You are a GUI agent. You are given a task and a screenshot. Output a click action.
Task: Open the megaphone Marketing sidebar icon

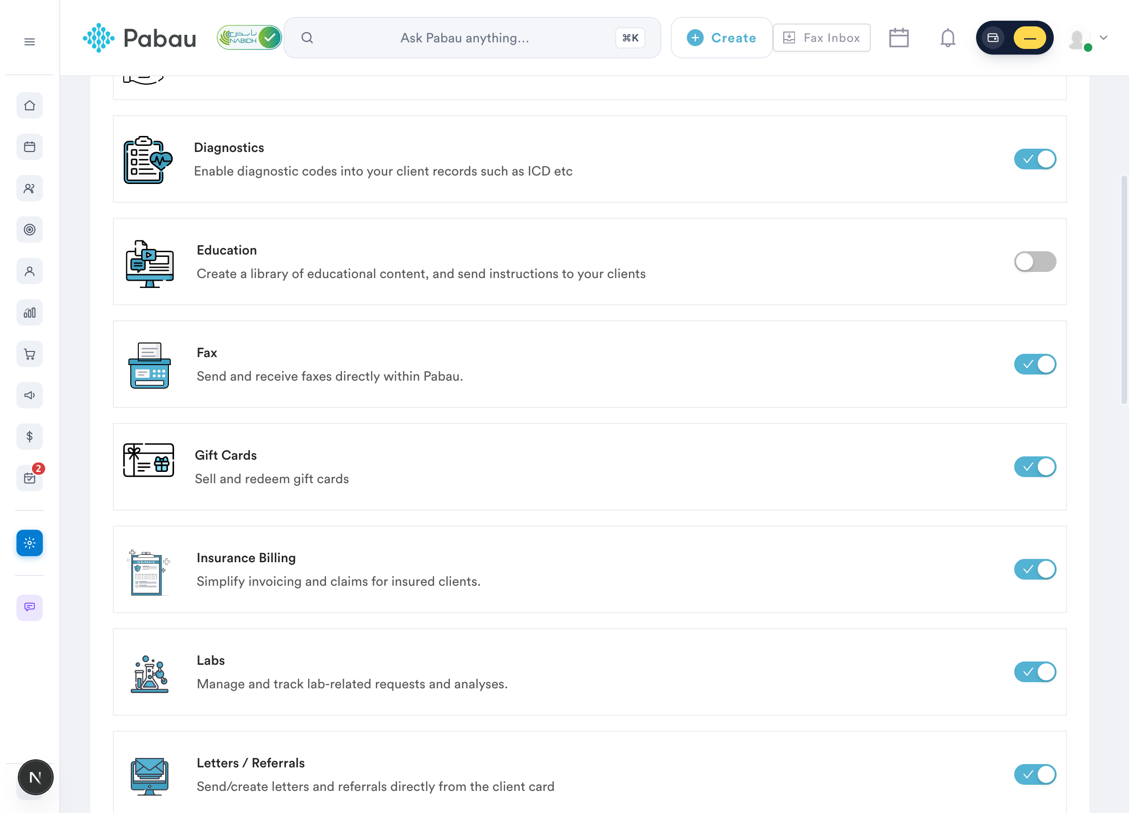[29, 395]
